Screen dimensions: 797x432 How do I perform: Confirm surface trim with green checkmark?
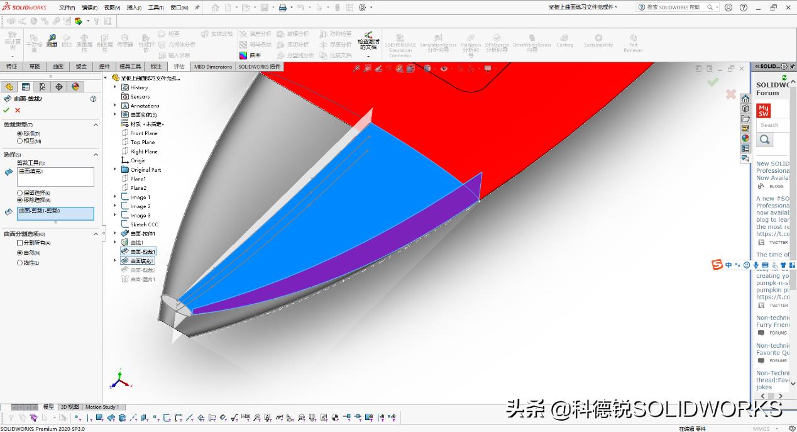pos(5,110)
